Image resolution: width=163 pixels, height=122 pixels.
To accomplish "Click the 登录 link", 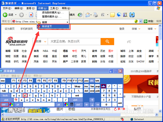I will [122, 29].
